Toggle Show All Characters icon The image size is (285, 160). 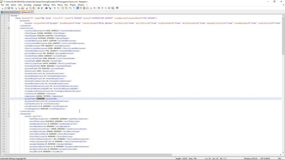73,8
